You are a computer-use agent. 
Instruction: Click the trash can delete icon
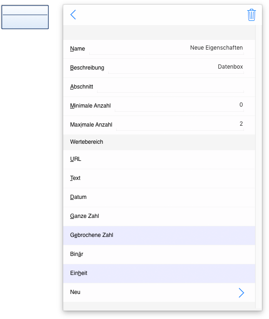click(251, 15)
